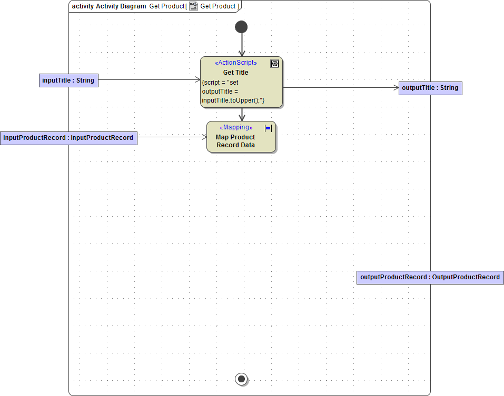
Task: Click the outputTitle : String parameter node
Action: click(430, 88)
